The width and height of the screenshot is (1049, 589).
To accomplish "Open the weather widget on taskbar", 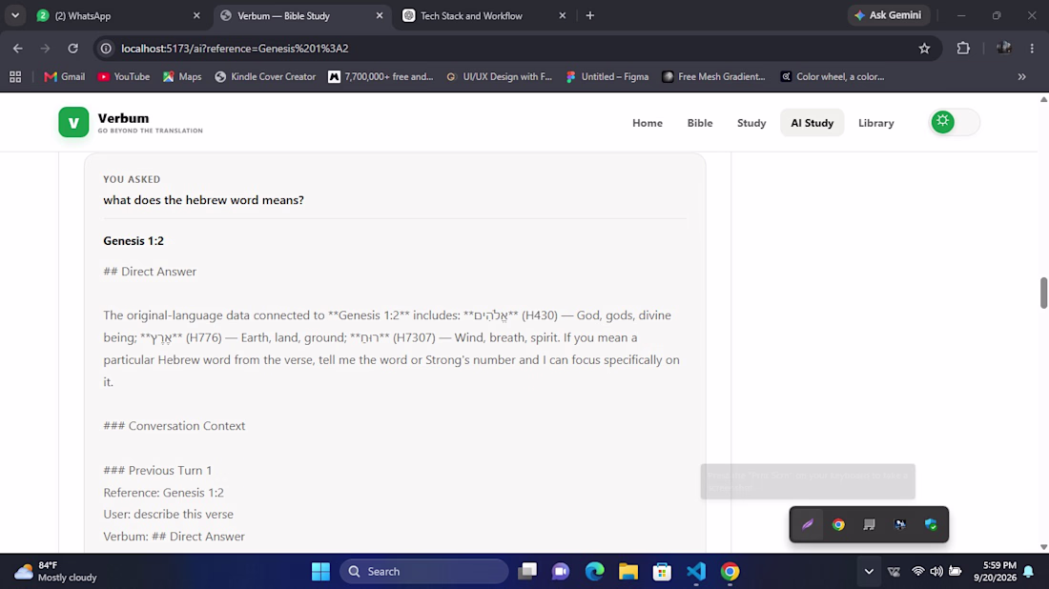I will (x=56, y=572).
